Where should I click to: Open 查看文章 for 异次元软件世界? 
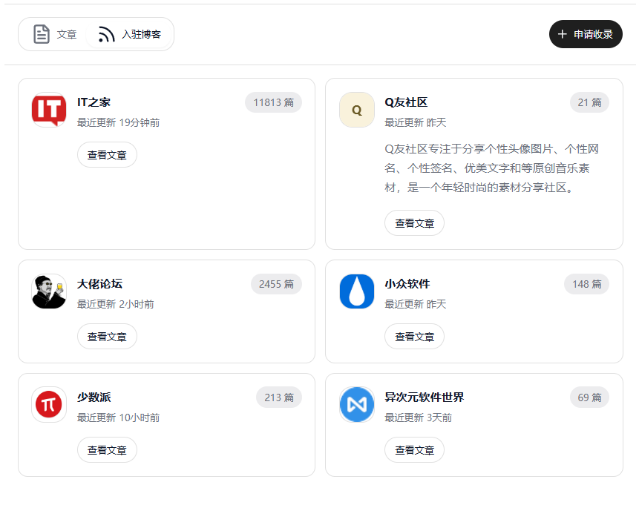click(414, 450)
